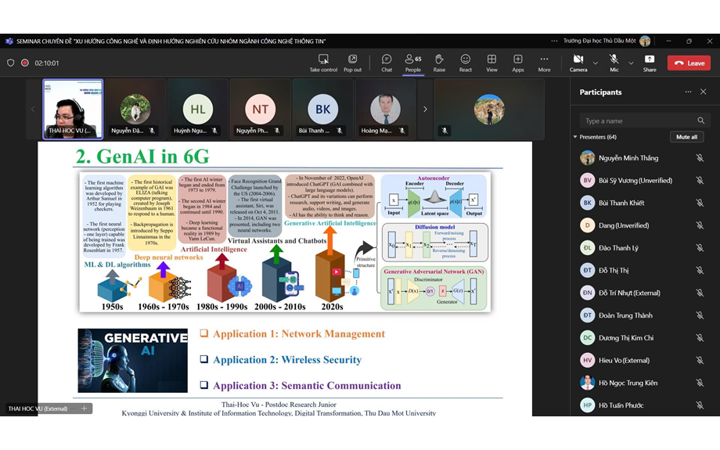
Task: Click the mic icon for Đỗ Thị Thị
Action: [x=700, y=271]
